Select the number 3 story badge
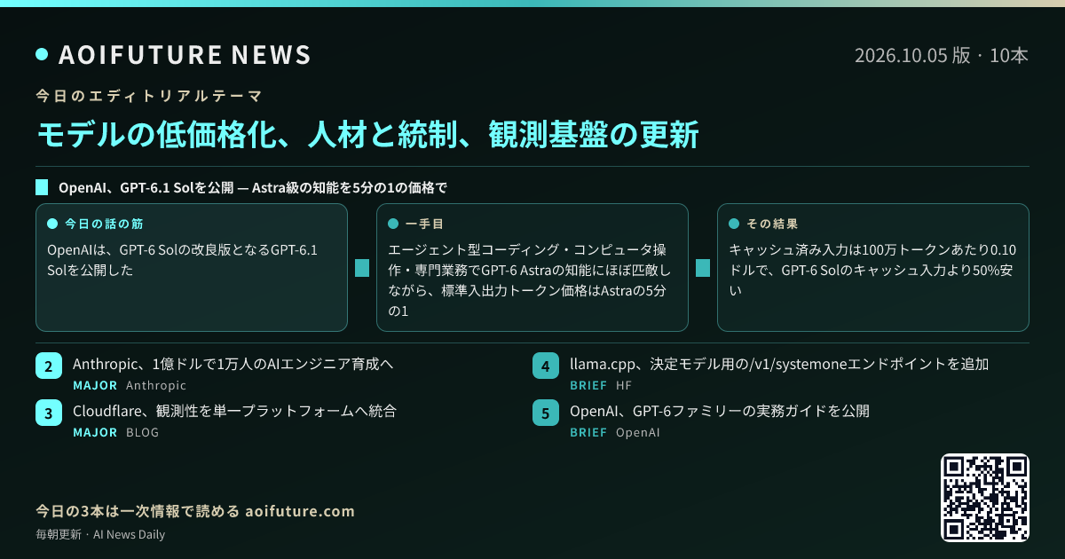The width and height of the screenshot is (1065, 559). 49,414
